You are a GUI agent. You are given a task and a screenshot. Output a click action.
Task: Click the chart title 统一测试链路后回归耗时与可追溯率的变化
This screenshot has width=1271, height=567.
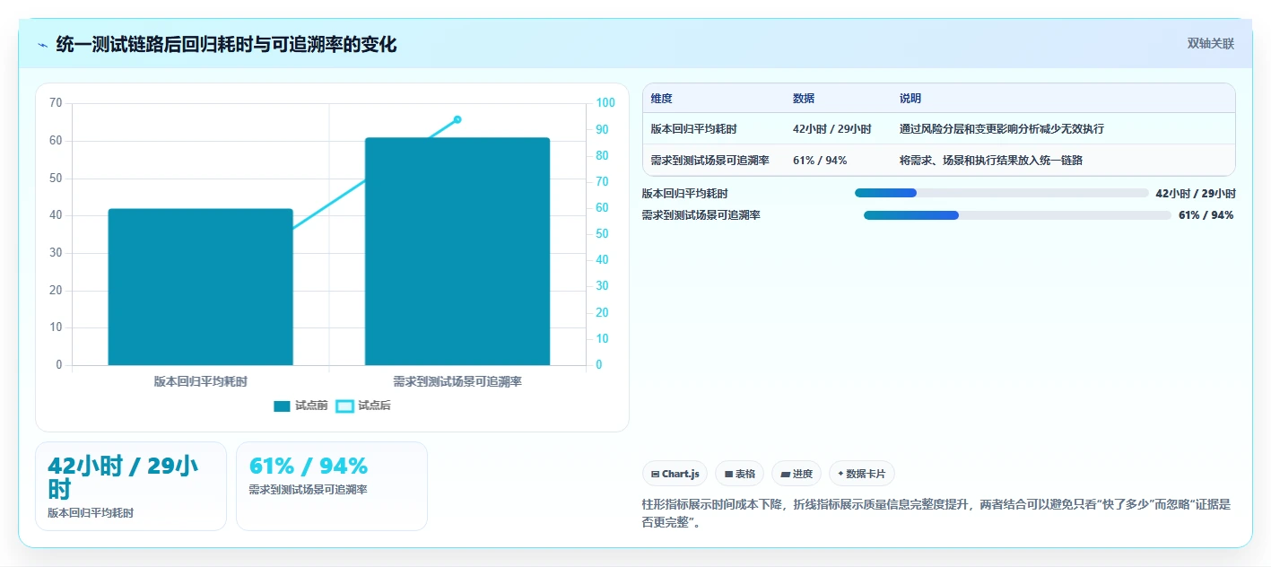pos(226,45)
